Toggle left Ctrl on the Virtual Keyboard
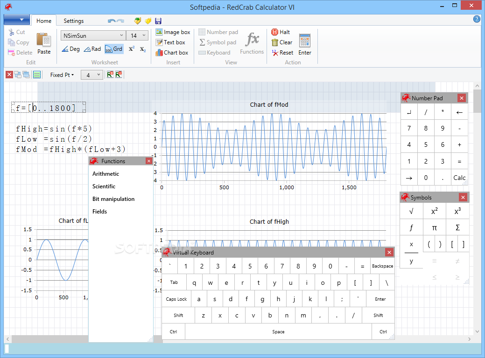This screenshot has height=358, width=485. pyautogui.click(x=174, y=332)
